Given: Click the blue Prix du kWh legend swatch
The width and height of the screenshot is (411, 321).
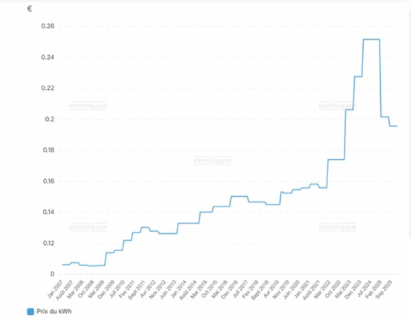Looking at the screenshot, I should (30, 311).
